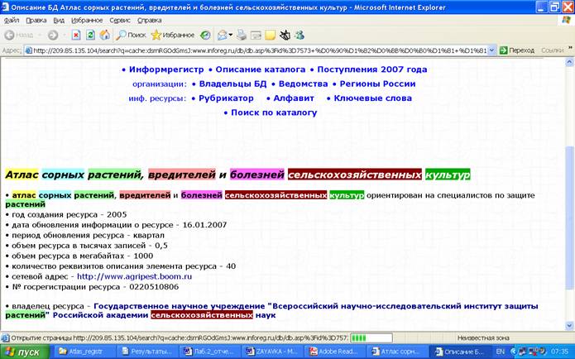Open the Поиск search pane
Screen dimensions: 575x359
pyautogui.click(x=130, y=35)
